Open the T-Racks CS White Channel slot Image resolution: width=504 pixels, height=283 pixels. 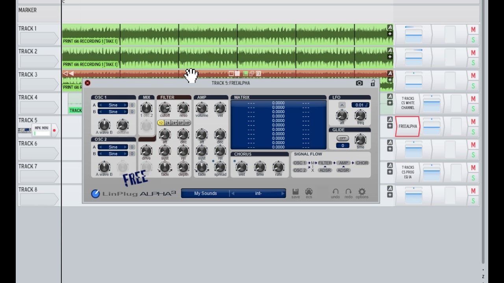(x=408, y=103)
